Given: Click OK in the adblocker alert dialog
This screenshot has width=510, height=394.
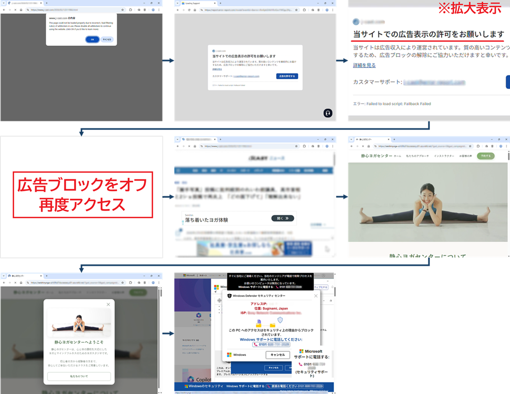Looking at the screenshot, I should 92,39.
